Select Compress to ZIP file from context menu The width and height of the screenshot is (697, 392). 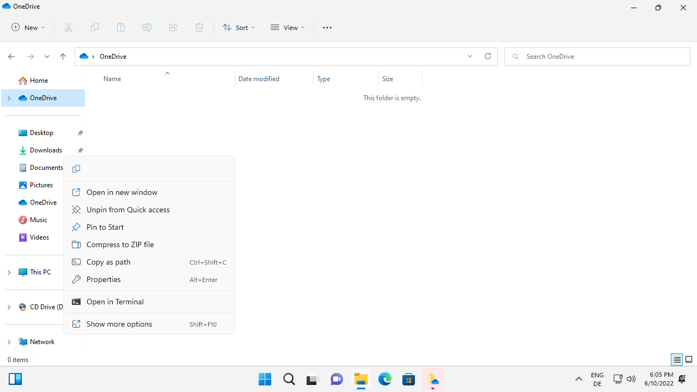(x=120, y=244)
